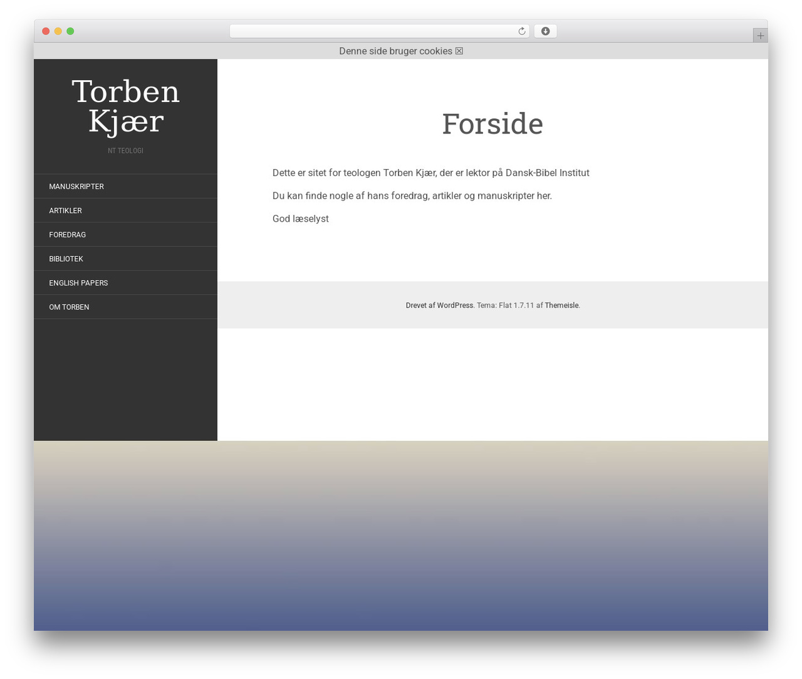Add a new browser tab

[760, 36]
